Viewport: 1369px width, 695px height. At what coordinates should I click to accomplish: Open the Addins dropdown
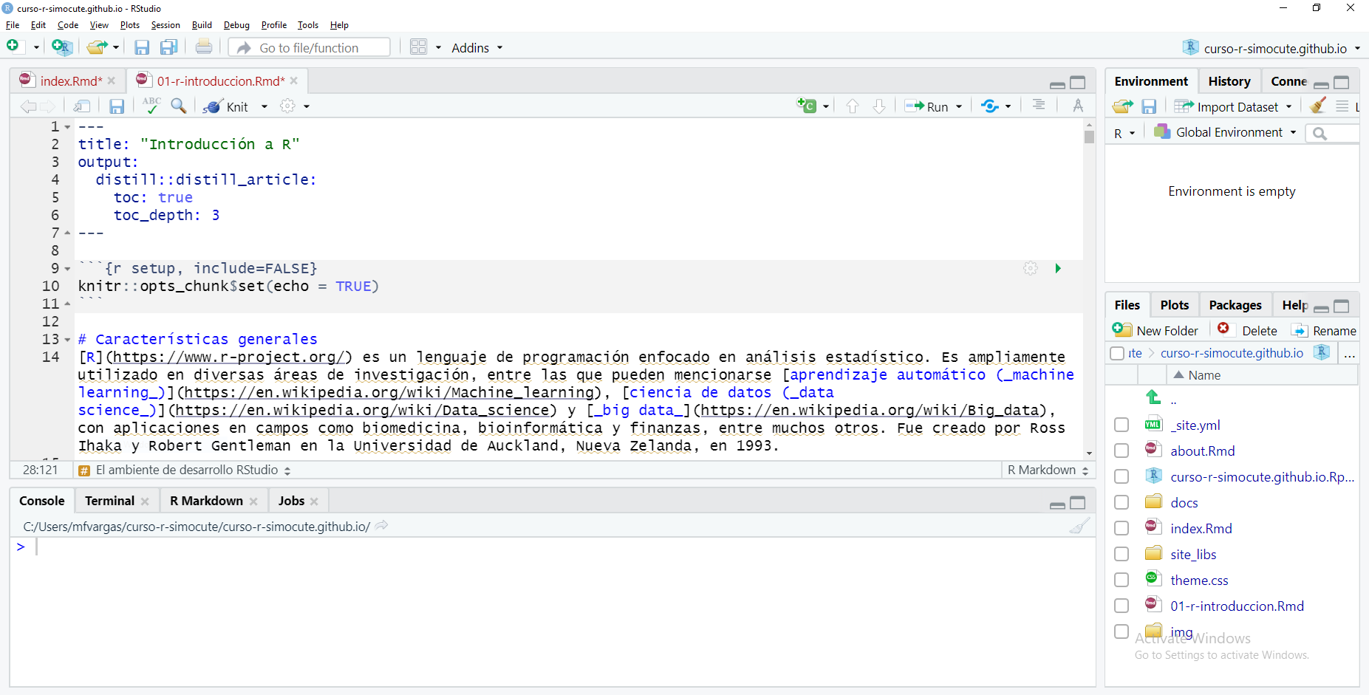[x=477, y=47]
